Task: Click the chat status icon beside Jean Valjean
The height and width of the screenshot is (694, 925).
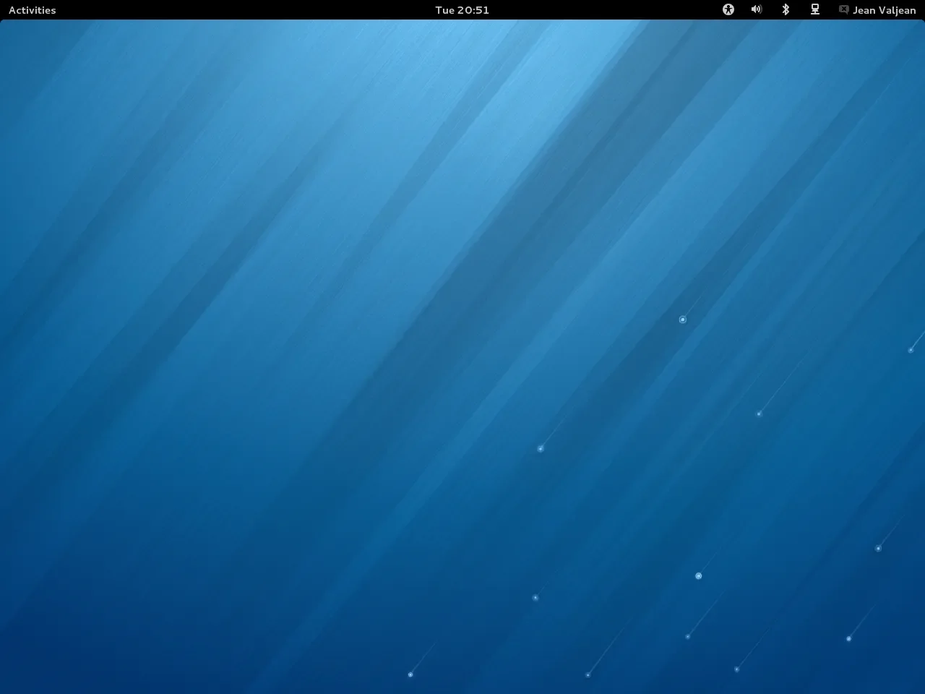Action: 843,9
